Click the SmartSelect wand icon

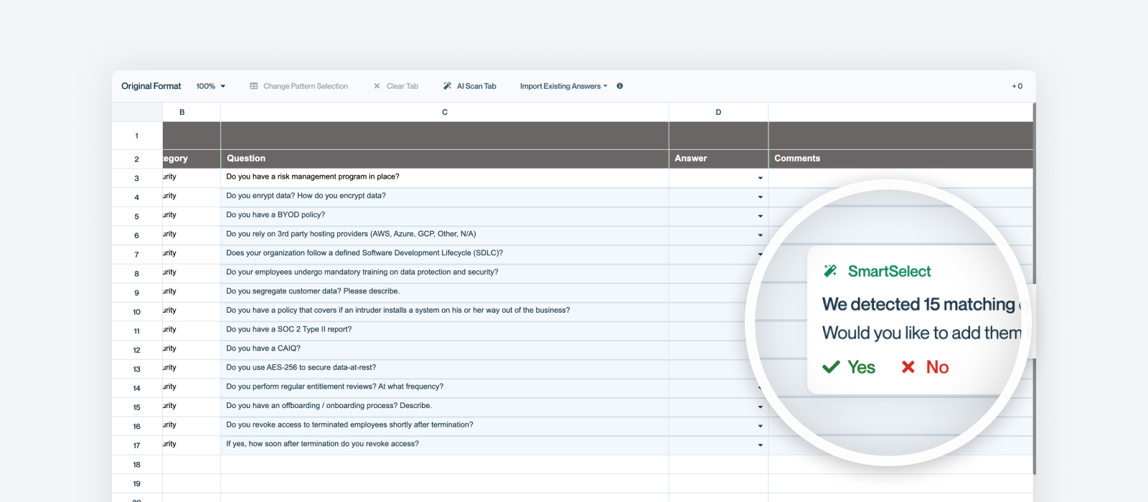(830, 270)
